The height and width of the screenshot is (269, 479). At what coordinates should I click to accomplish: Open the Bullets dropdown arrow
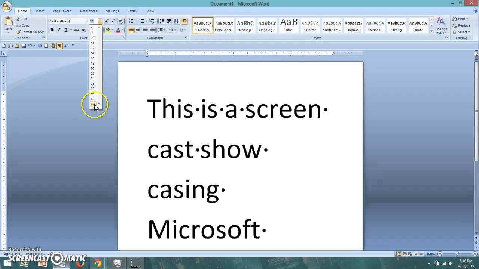pos(136,21)
